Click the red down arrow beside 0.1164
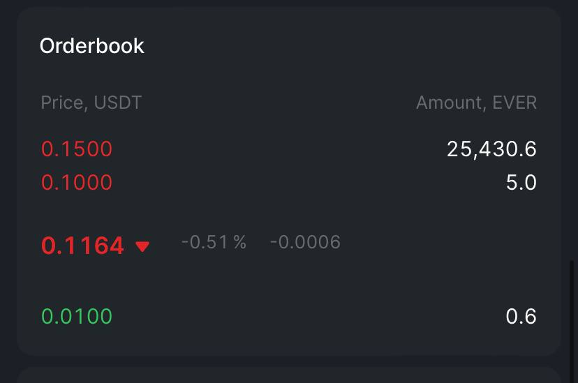Screen dimensions: 578x383 pyautogui.click(x=142, y=246)
